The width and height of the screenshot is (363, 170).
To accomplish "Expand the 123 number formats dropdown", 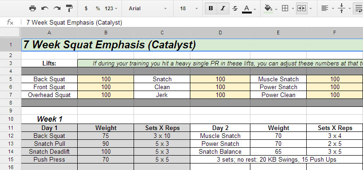I will [x=111, y=8].
